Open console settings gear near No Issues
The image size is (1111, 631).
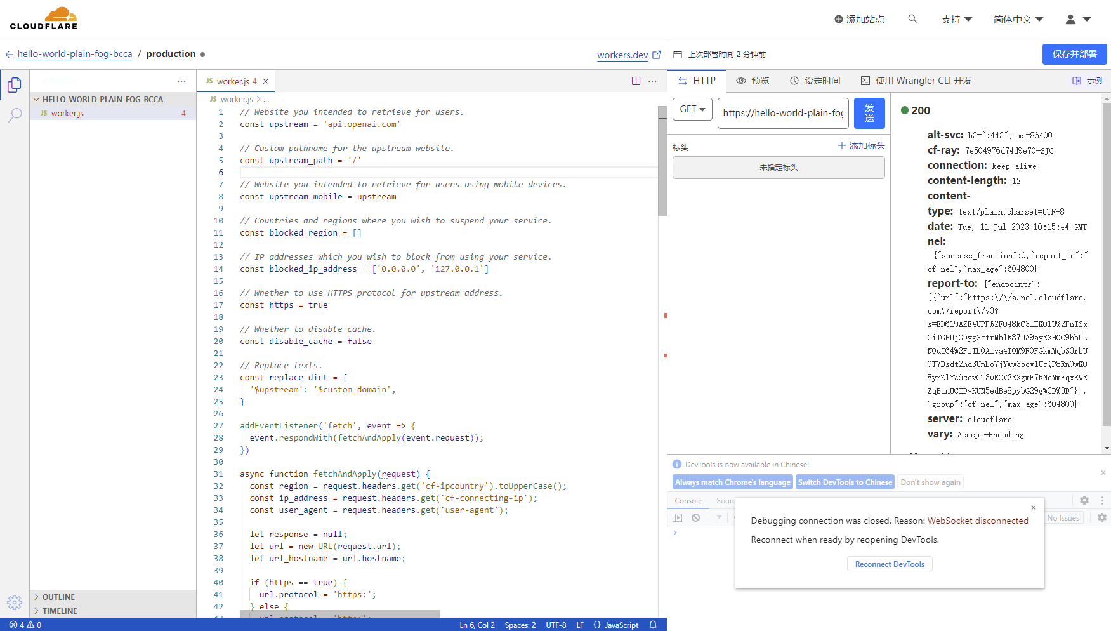click(1102, 517)
